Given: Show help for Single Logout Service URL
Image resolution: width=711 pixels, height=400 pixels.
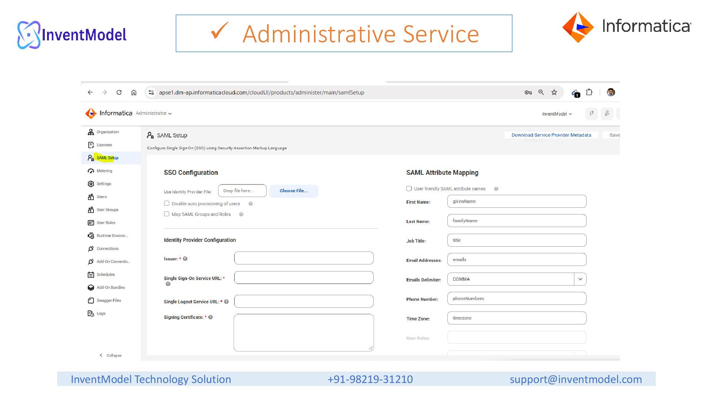Looking at the screenshot, I should pyautogui.click(x=226, y=302).
